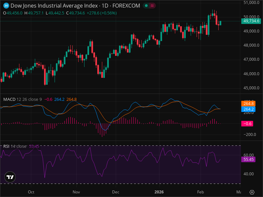The height and width of the screenshot is (197, 263).
Task: Click the 46,000.0 price axis label
Action: 251,74
